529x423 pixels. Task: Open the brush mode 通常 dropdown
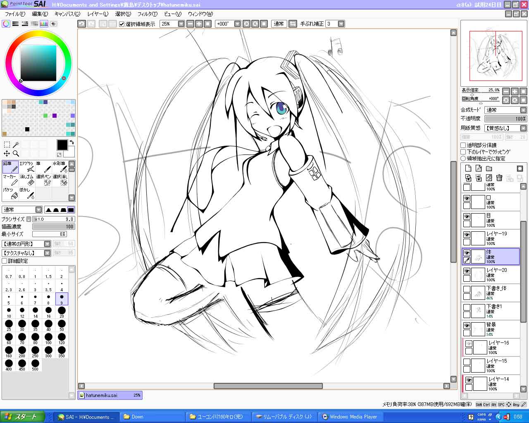pos(22,210)
